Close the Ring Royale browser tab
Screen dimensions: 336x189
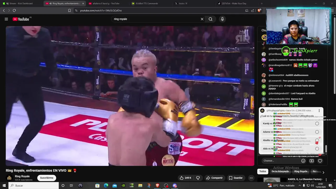coord(83,3)
